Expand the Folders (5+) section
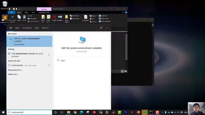 pos(13,74)
